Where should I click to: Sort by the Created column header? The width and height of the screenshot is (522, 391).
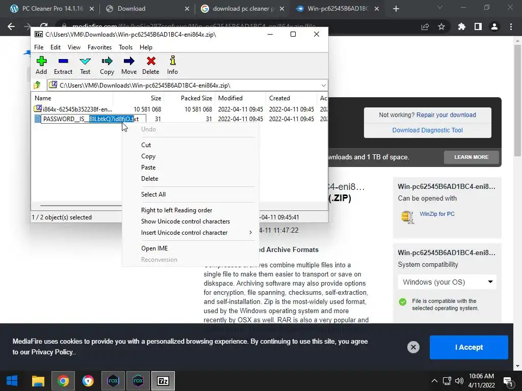291,98
